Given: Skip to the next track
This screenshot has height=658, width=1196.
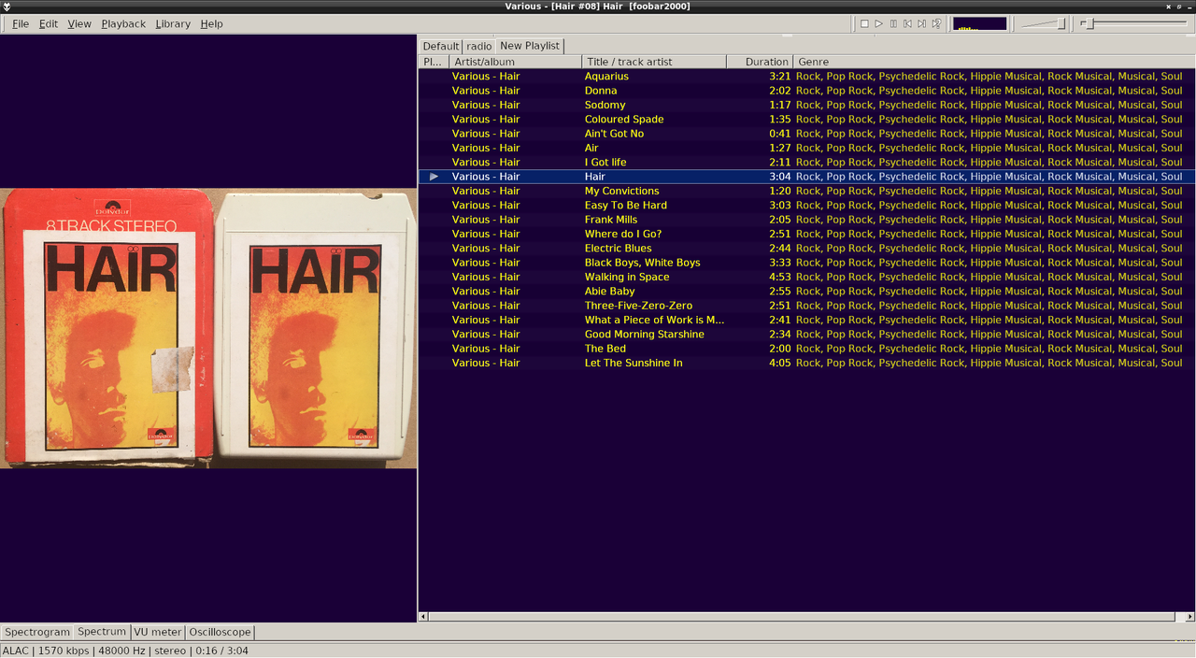Looking at the screenshot, I should 921,23.
